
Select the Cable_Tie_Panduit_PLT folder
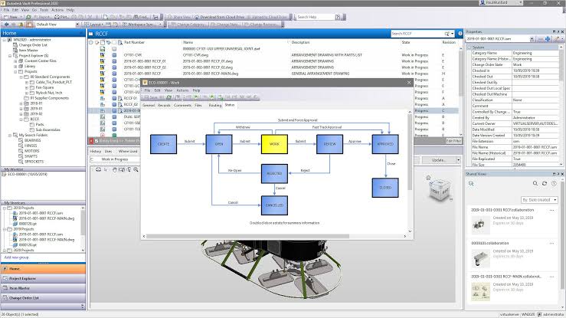click(54, 82)
